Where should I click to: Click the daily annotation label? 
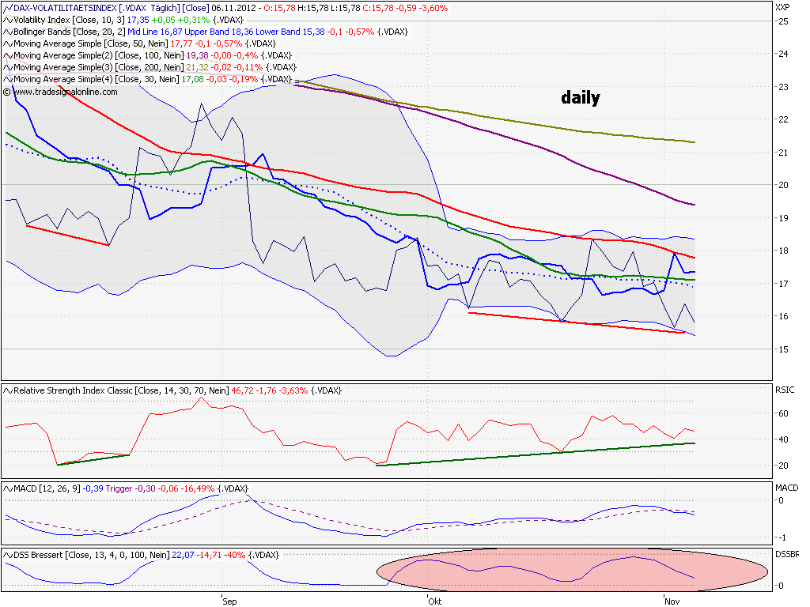(579, 98)
